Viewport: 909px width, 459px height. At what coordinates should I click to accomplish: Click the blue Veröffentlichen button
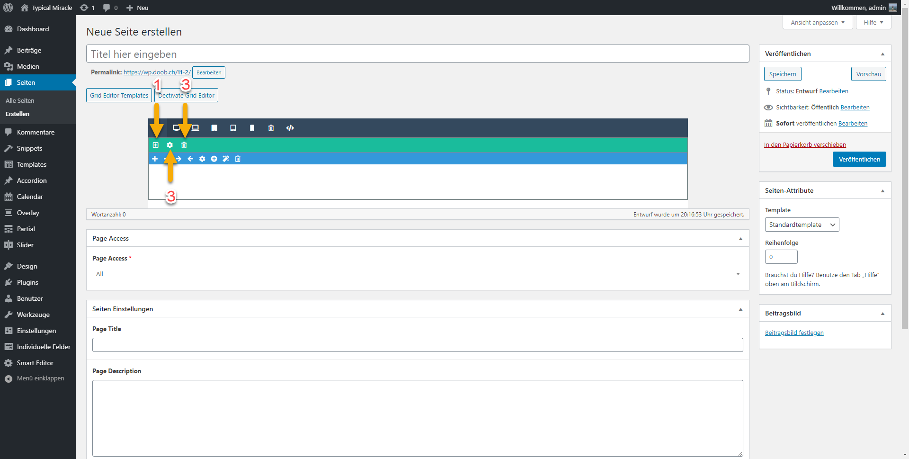click(859, 159)
